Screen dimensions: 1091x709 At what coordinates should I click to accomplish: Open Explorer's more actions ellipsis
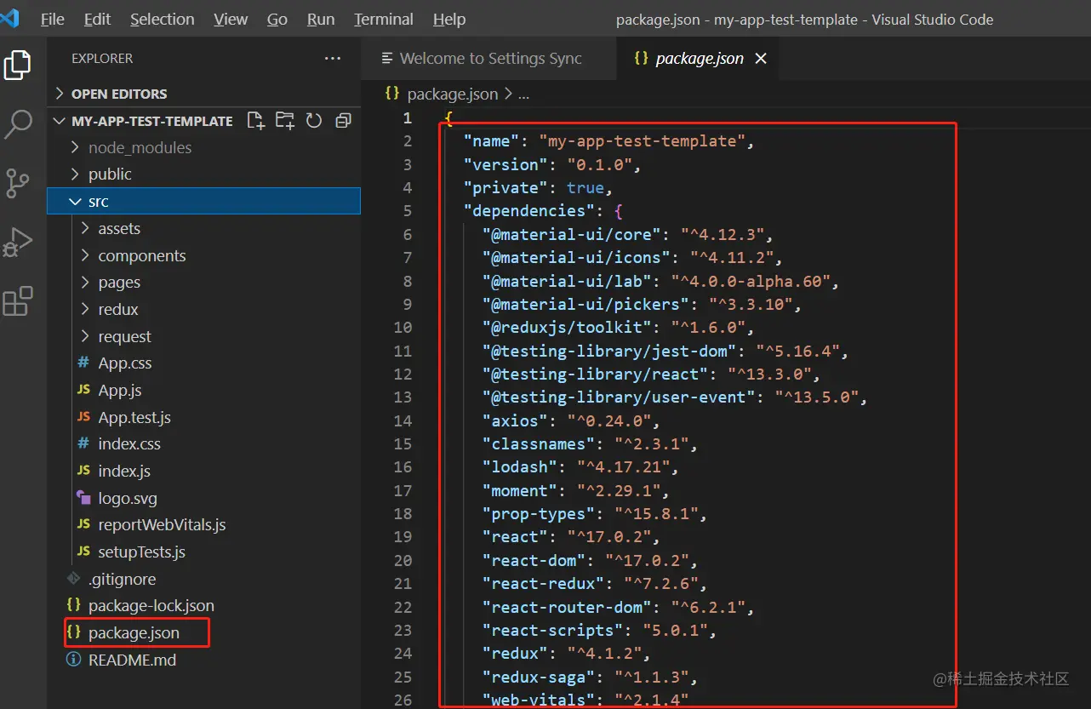pos(332,59)
